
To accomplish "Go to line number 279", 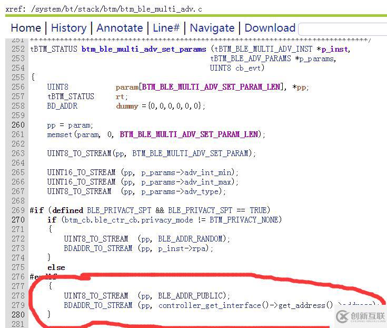I will coord(18,305).
